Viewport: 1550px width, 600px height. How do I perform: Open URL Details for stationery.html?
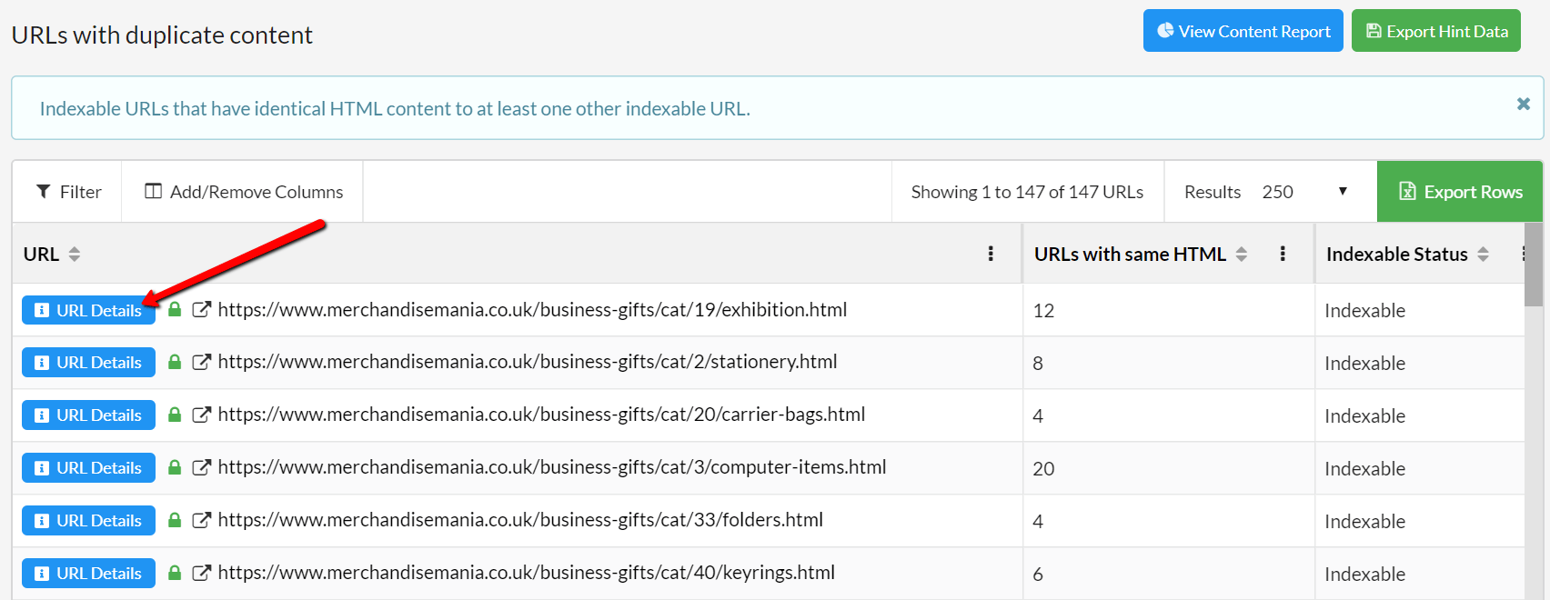[88, 363]
